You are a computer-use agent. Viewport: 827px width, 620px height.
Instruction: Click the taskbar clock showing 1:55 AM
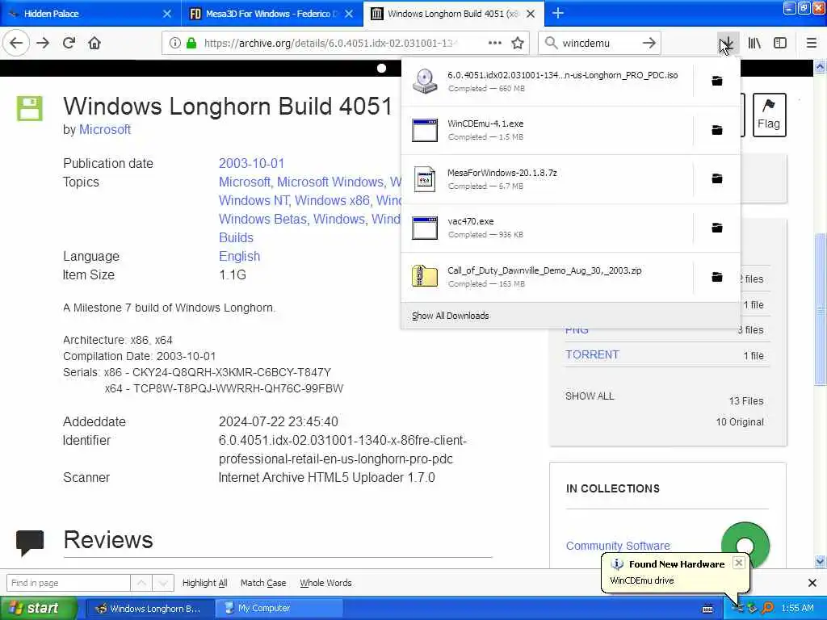point(797,609)
